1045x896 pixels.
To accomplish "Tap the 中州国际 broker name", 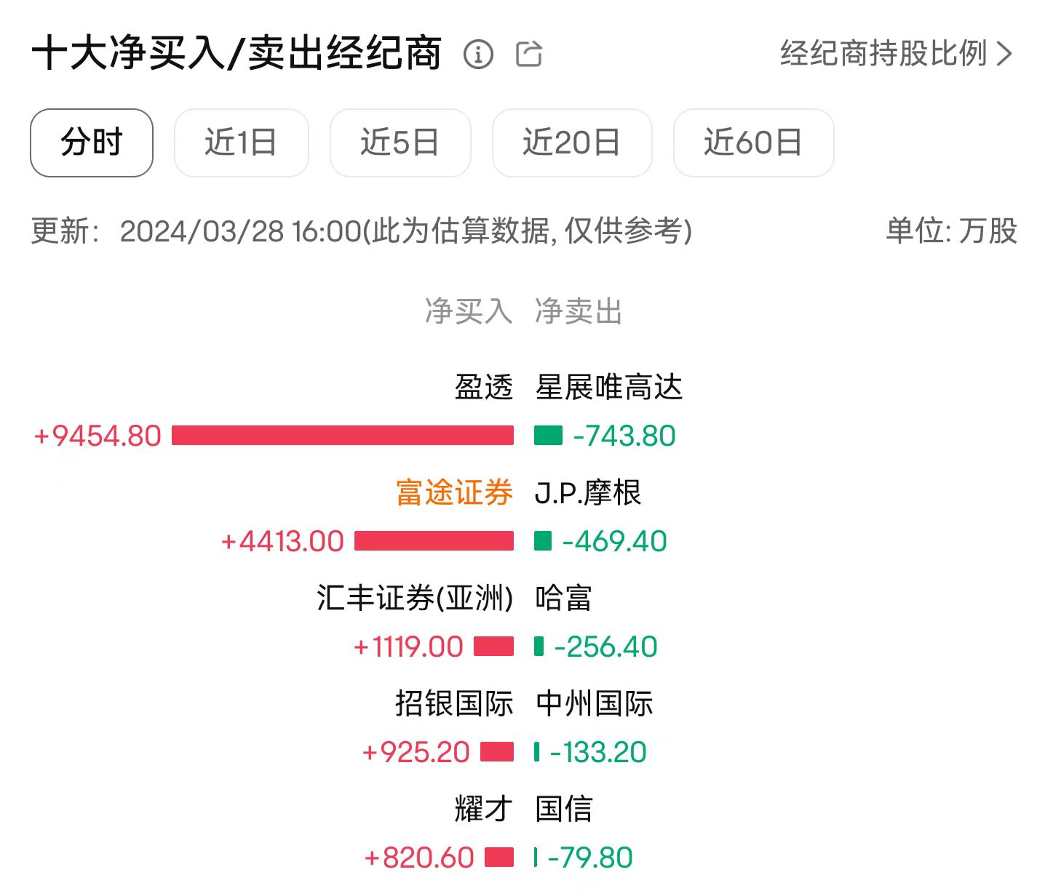I will click(595, 704).
